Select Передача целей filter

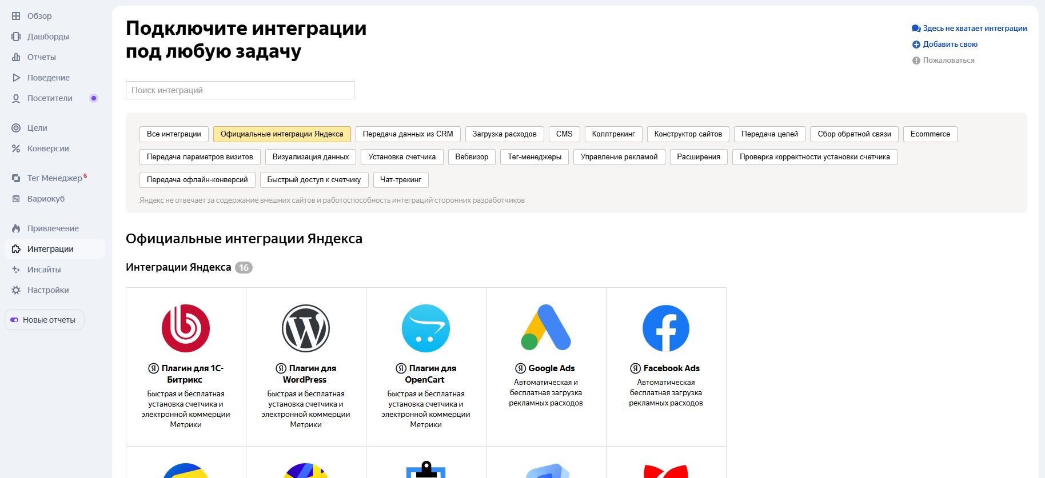[769, 134]
